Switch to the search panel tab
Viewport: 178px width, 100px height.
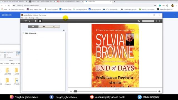(54, 27)
